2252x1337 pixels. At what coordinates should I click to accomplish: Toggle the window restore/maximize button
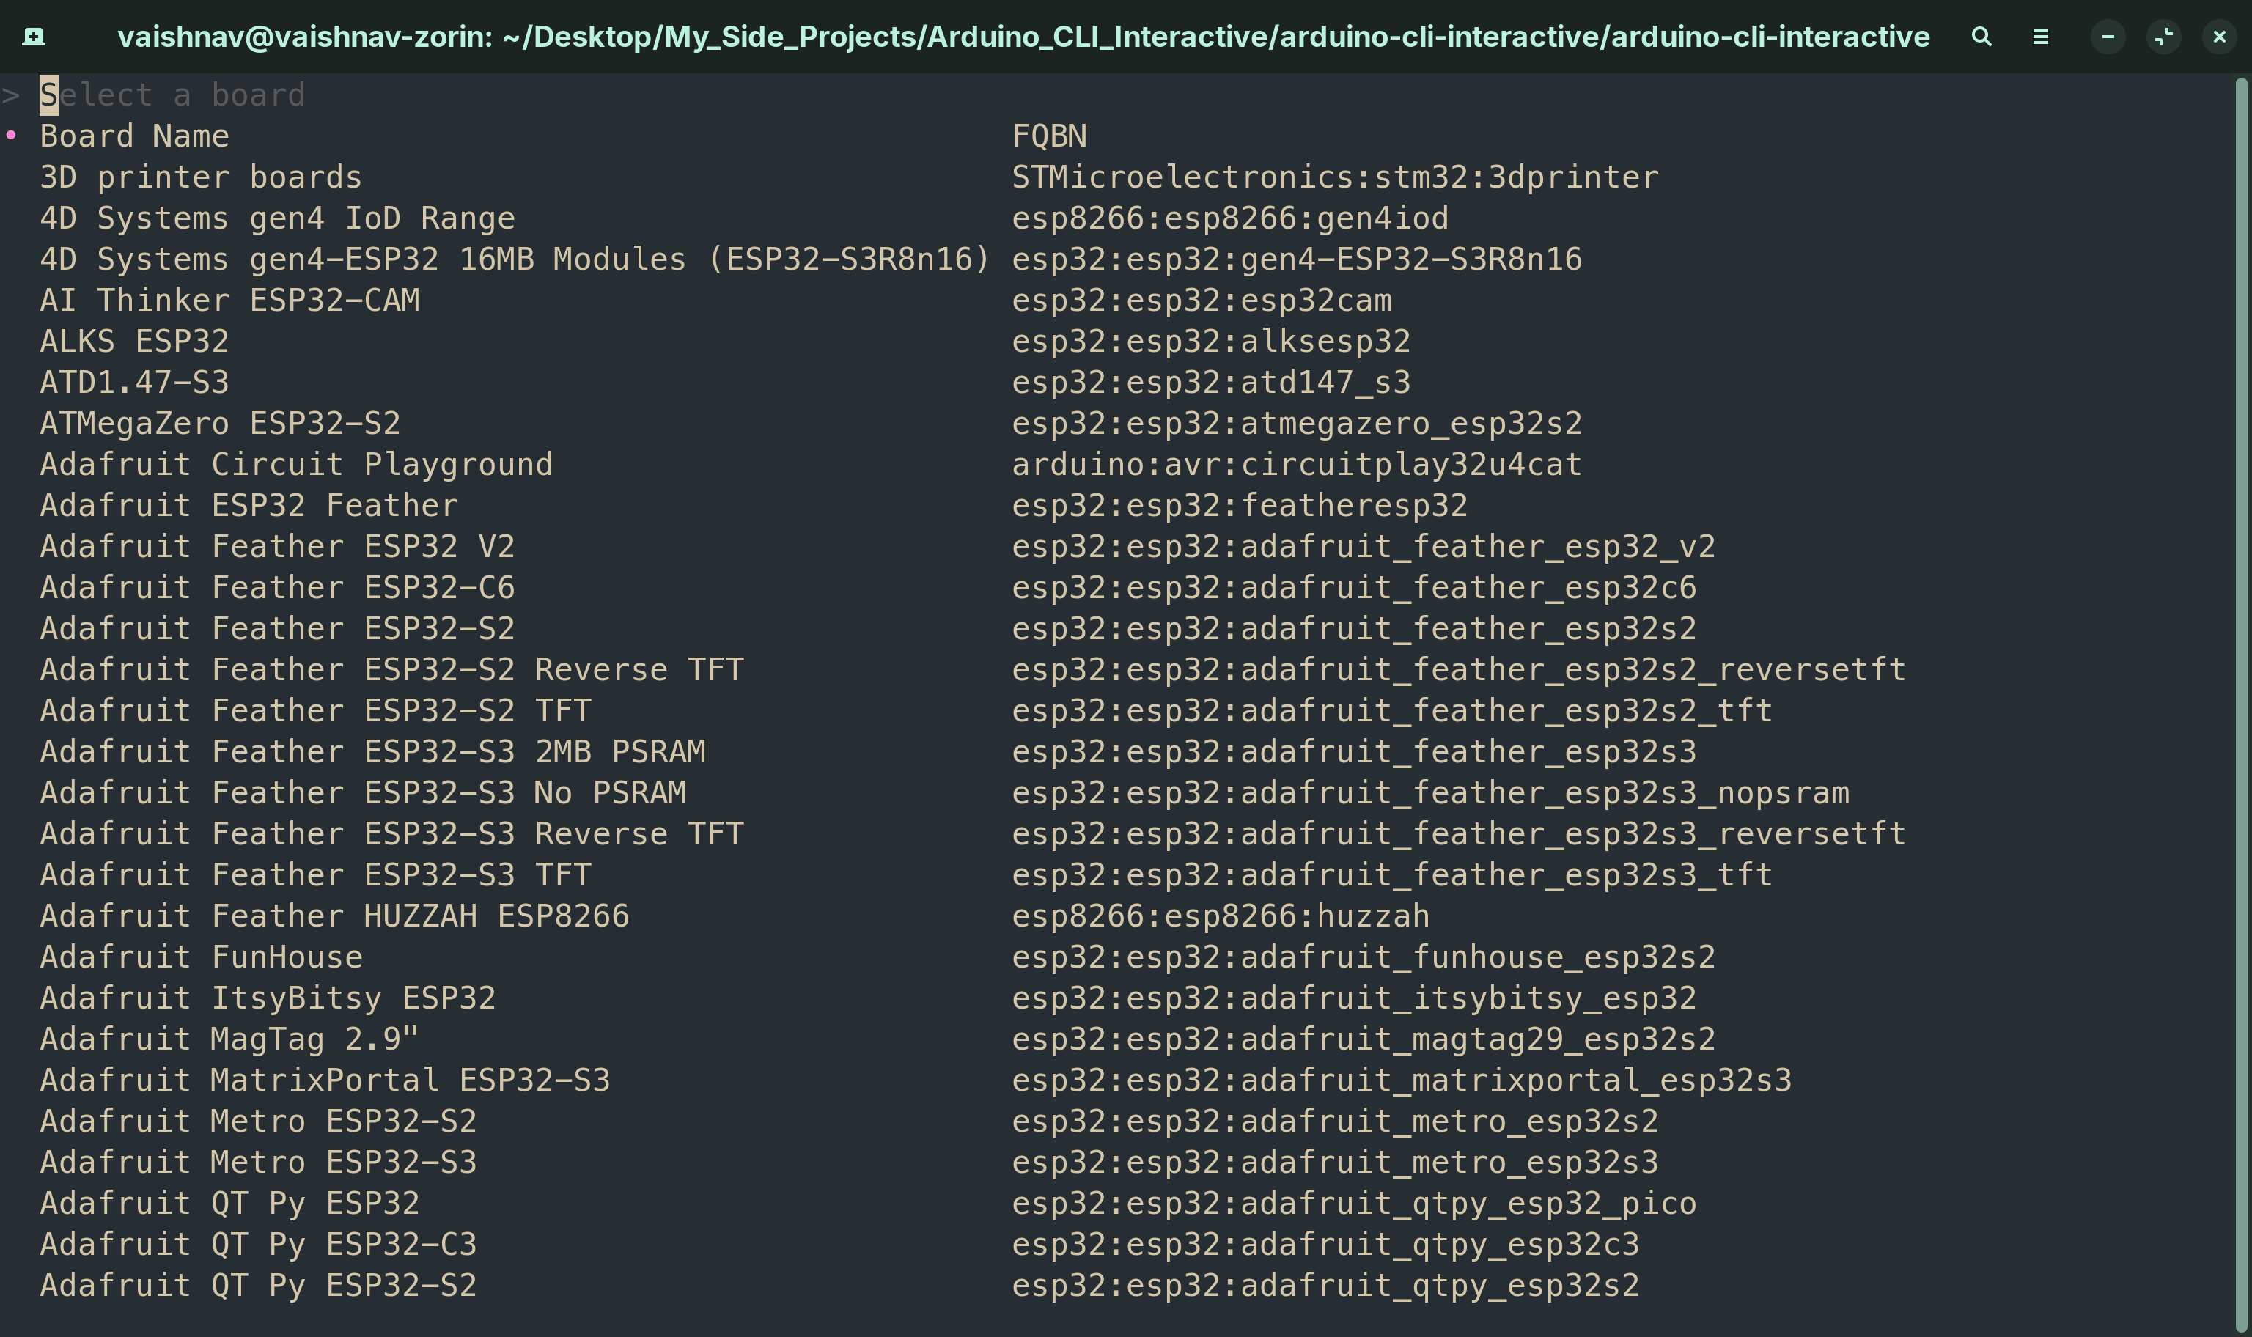(2164, 37)
